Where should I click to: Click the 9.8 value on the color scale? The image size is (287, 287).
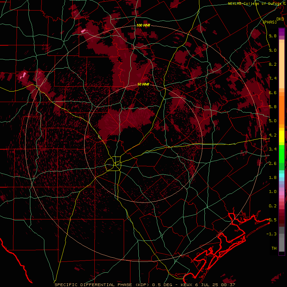[x=273, y=36]
